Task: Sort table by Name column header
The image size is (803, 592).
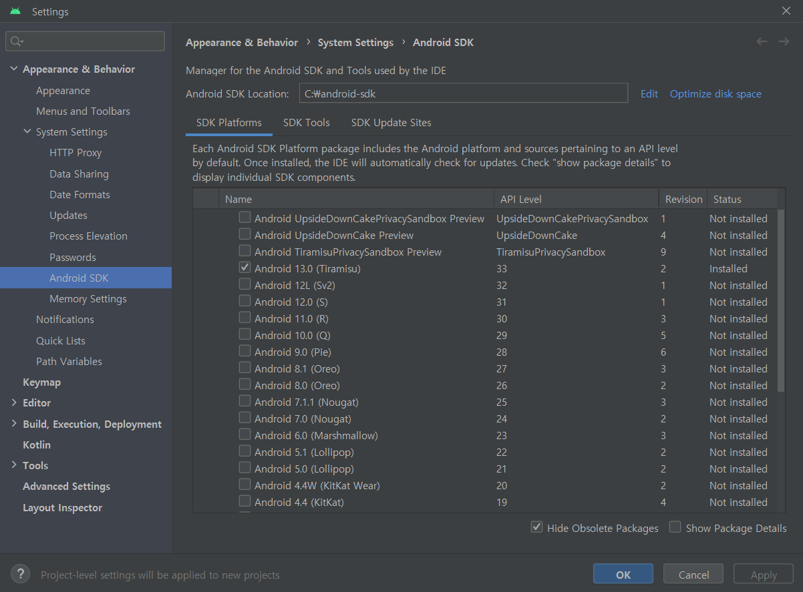Action: [356, 199]
